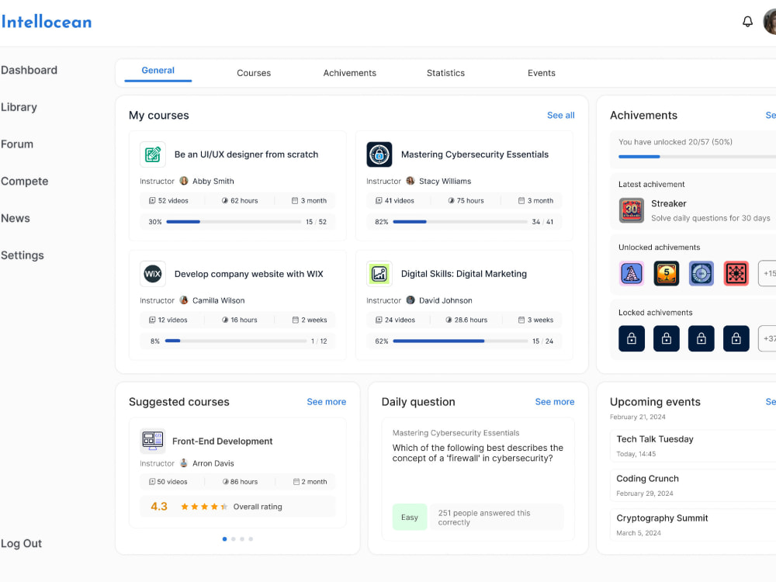Open the Statistics tab
Viewport: 776px width, 582px height.
445,73
